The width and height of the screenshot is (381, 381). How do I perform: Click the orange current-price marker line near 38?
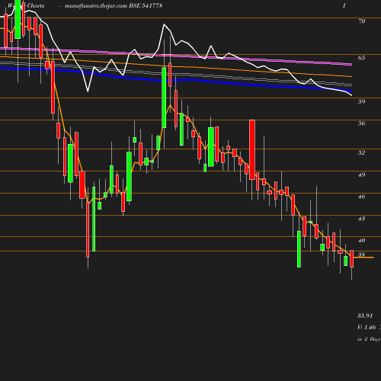(363, 258)
